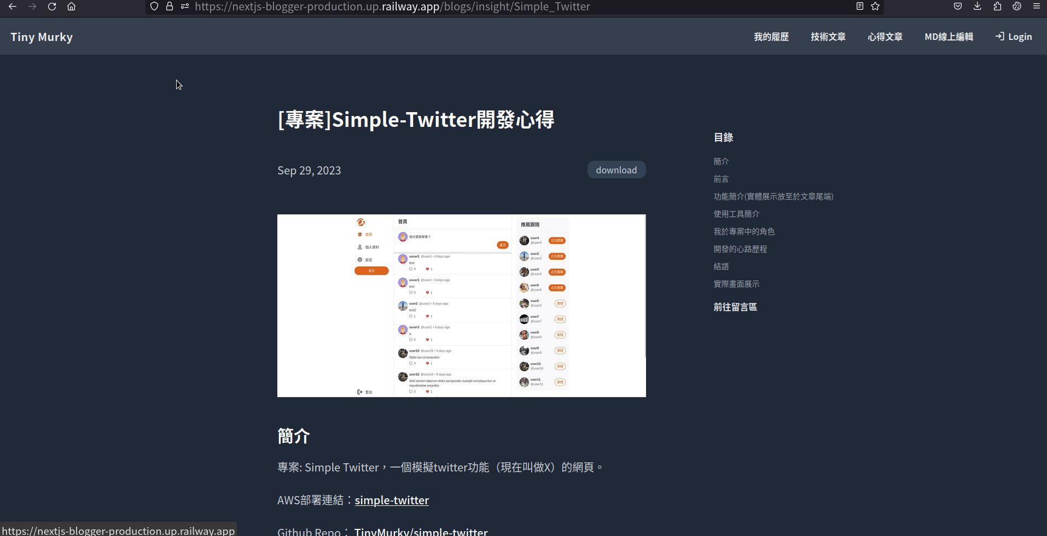Viewport: 1047px width, 536px height.
Task: Click the download button
Action: [x=616, y=170]
